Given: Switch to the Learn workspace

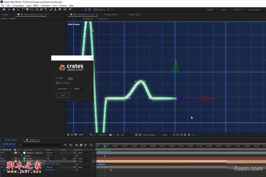Looking at the screenshot, I should point(223,10).
